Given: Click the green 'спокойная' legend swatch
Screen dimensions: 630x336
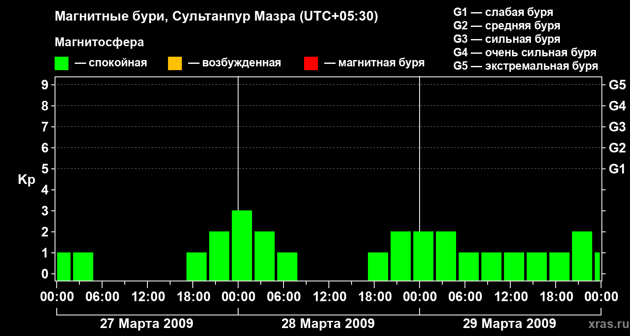Looking at the screenshot, I should click(x=61, y=63).
